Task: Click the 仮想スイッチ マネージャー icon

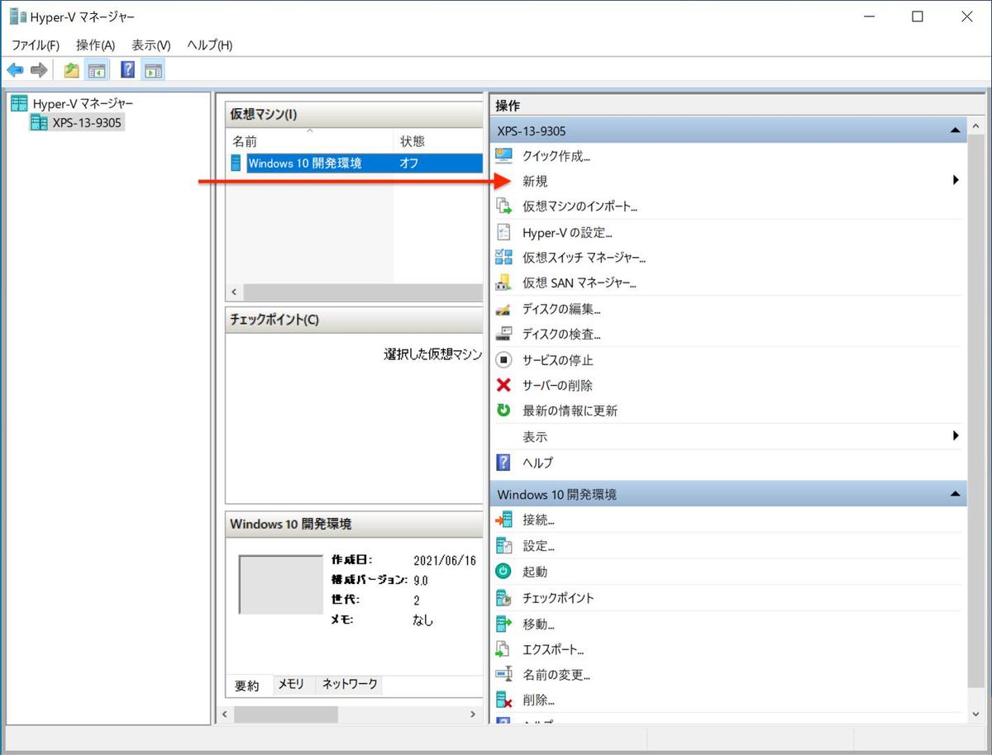Action: coord(503,258)
